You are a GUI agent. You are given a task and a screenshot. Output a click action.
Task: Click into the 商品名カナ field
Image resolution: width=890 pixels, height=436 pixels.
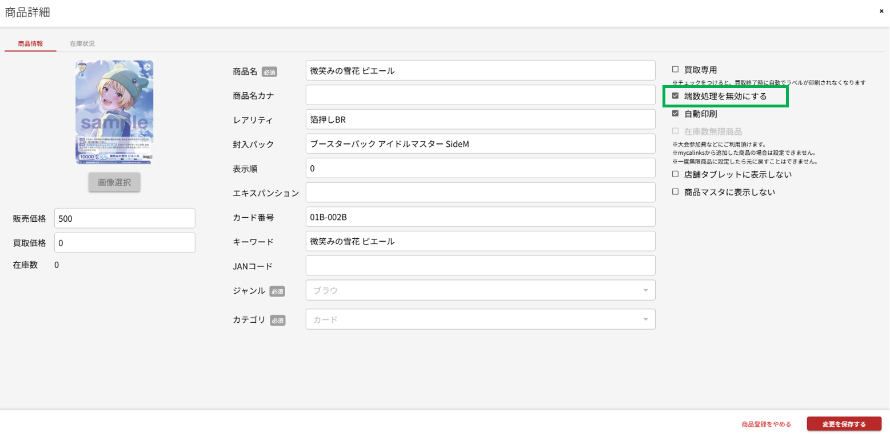pyautogui.click(x=480, y=95)
